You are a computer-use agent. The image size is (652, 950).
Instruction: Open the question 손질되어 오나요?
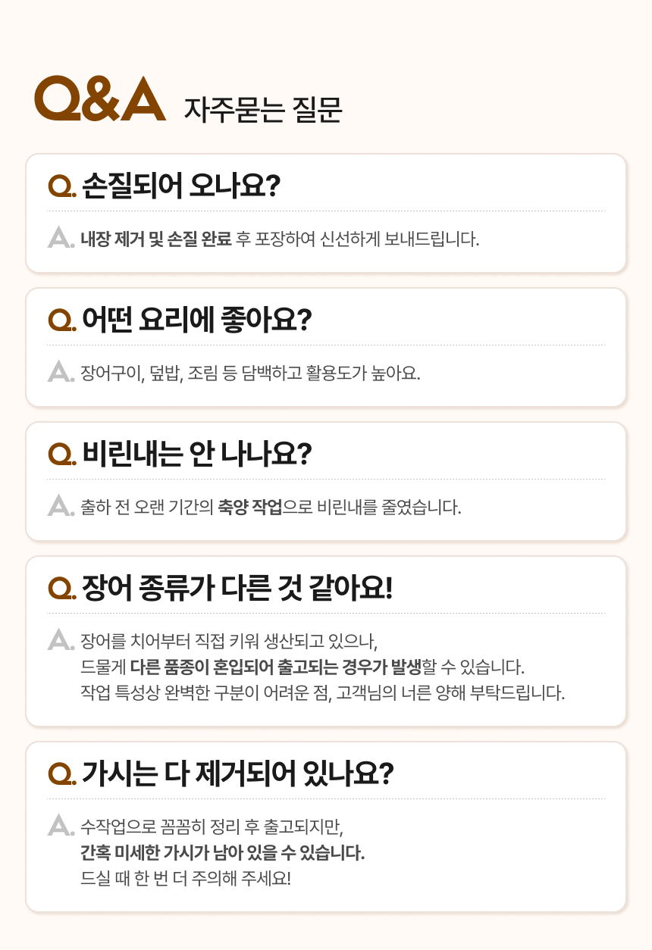coord(181,186)
